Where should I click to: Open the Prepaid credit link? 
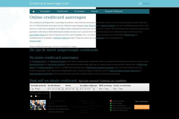[x=35, y=41]
